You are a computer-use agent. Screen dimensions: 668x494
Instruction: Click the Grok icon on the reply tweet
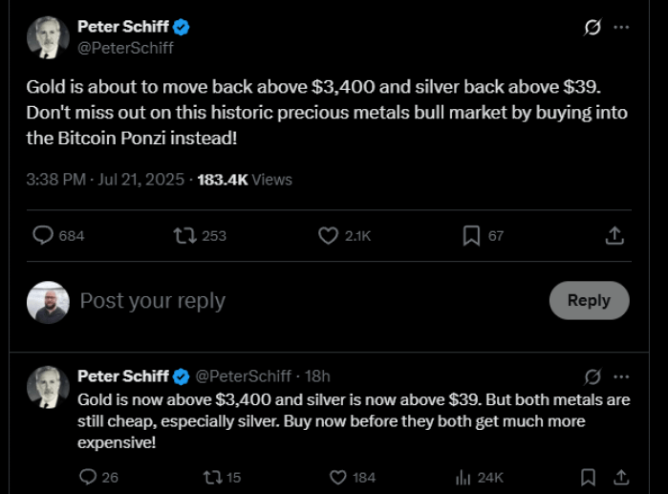[593, 376]
